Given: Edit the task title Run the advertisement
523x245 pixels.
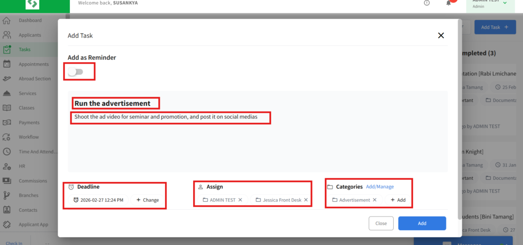Looking at the screenshot, I should click(x=112, y=103).
